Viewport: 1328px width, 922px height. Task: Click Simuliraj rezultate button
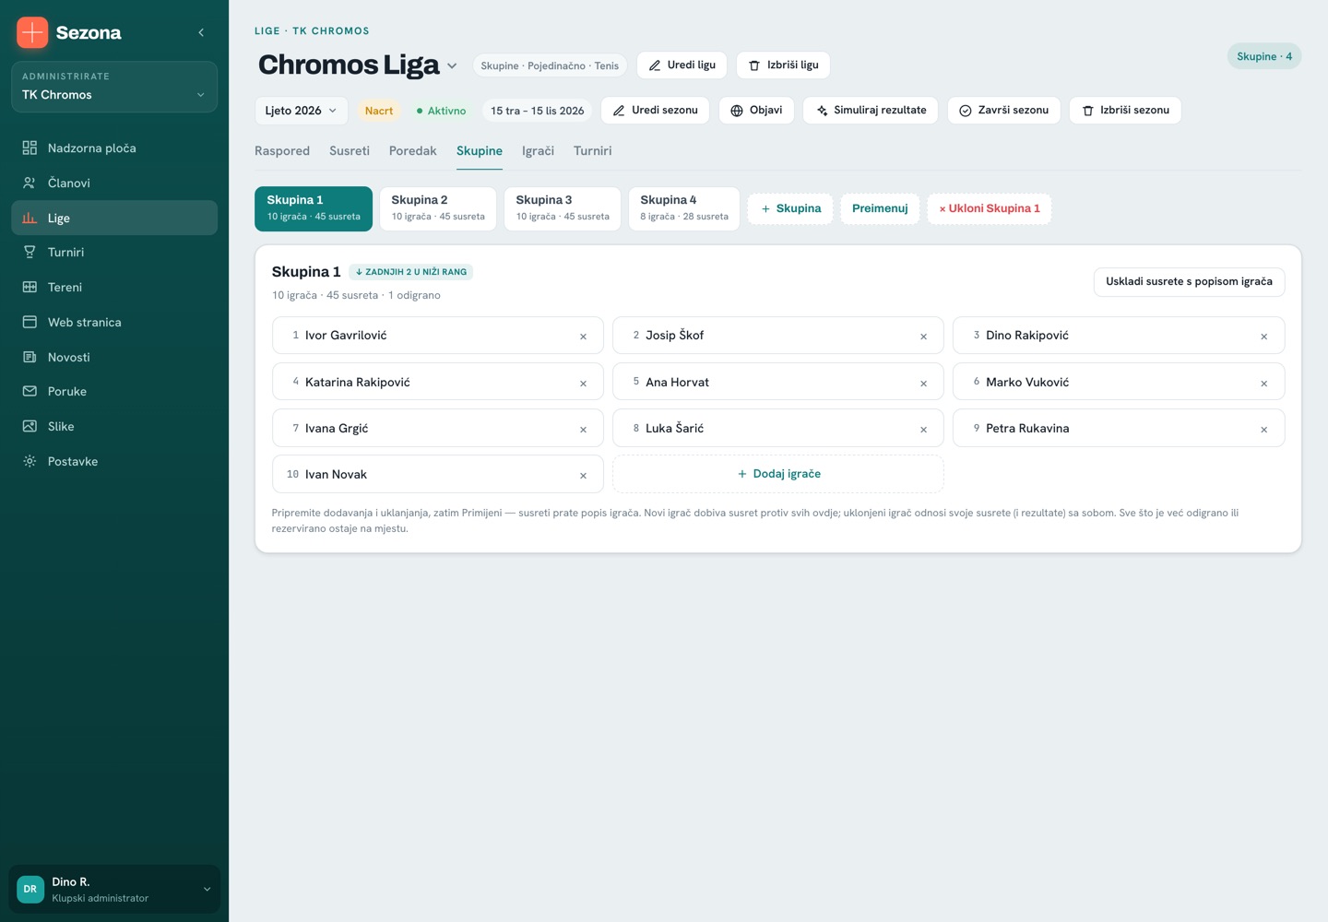(x=871, y=111)
